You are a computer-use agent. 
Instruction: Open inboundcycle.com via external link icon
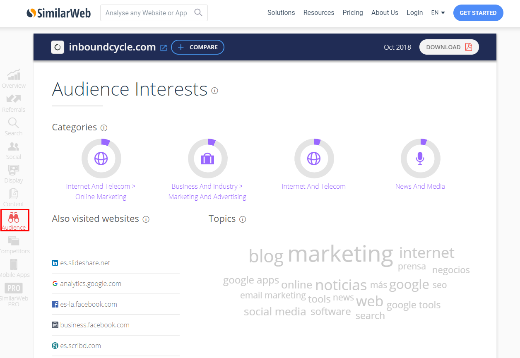[164, 48]
